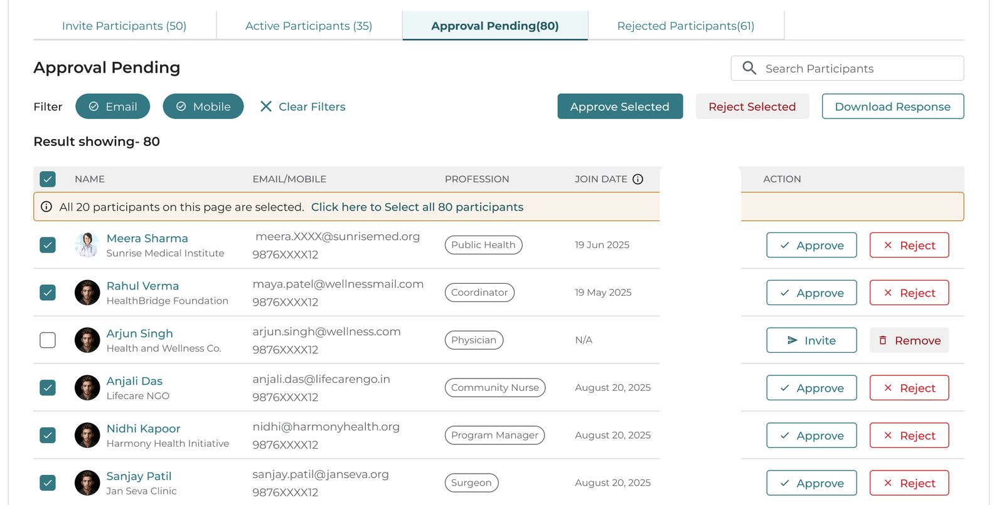This screenshot has width=1004, height=505.
Task: Open the Invite Participants tab
Action: tap(124, 26)
